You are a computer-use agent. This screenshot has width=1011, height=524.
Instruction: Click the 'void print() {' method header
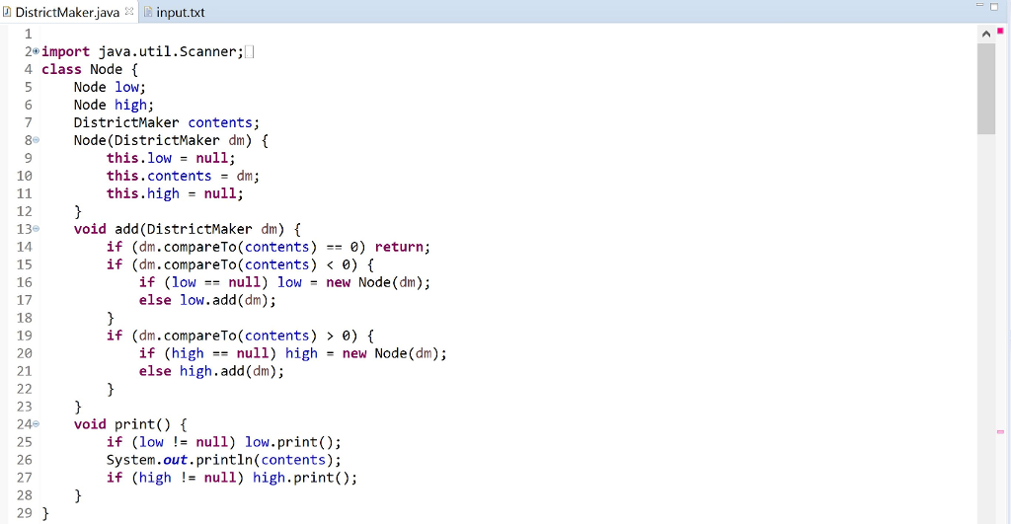[130, 424]
